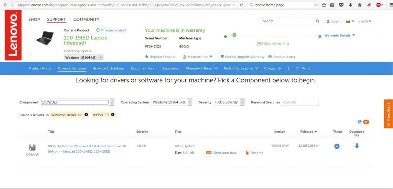Remove the Windows 10 (64-bit) filter tag
This screenshot has height=189, width=393.
click(x=86, y=115)
